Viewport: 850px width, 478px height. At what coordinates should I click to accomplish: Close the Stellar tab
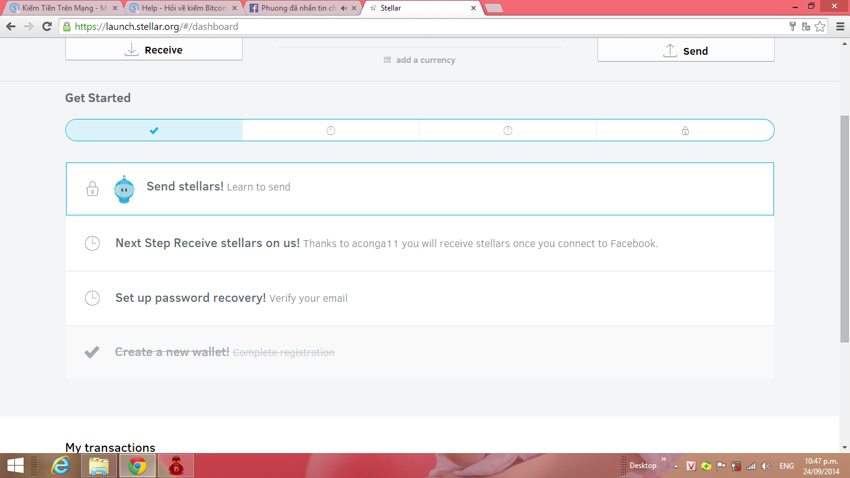coord(474,8)
